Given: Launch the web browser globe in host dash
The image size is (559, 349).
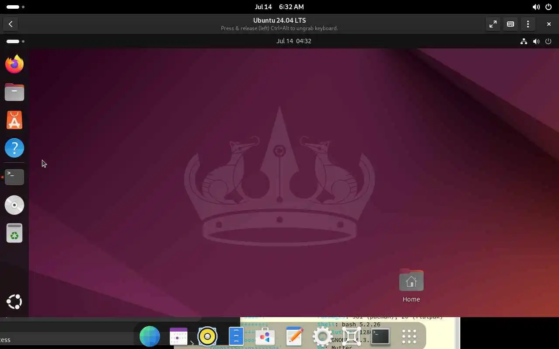Looking at the screenshot, I should click(x=149, y=336).
